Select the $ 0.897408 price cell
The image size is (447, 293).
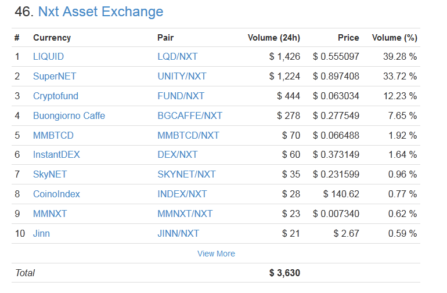[336, 76]
